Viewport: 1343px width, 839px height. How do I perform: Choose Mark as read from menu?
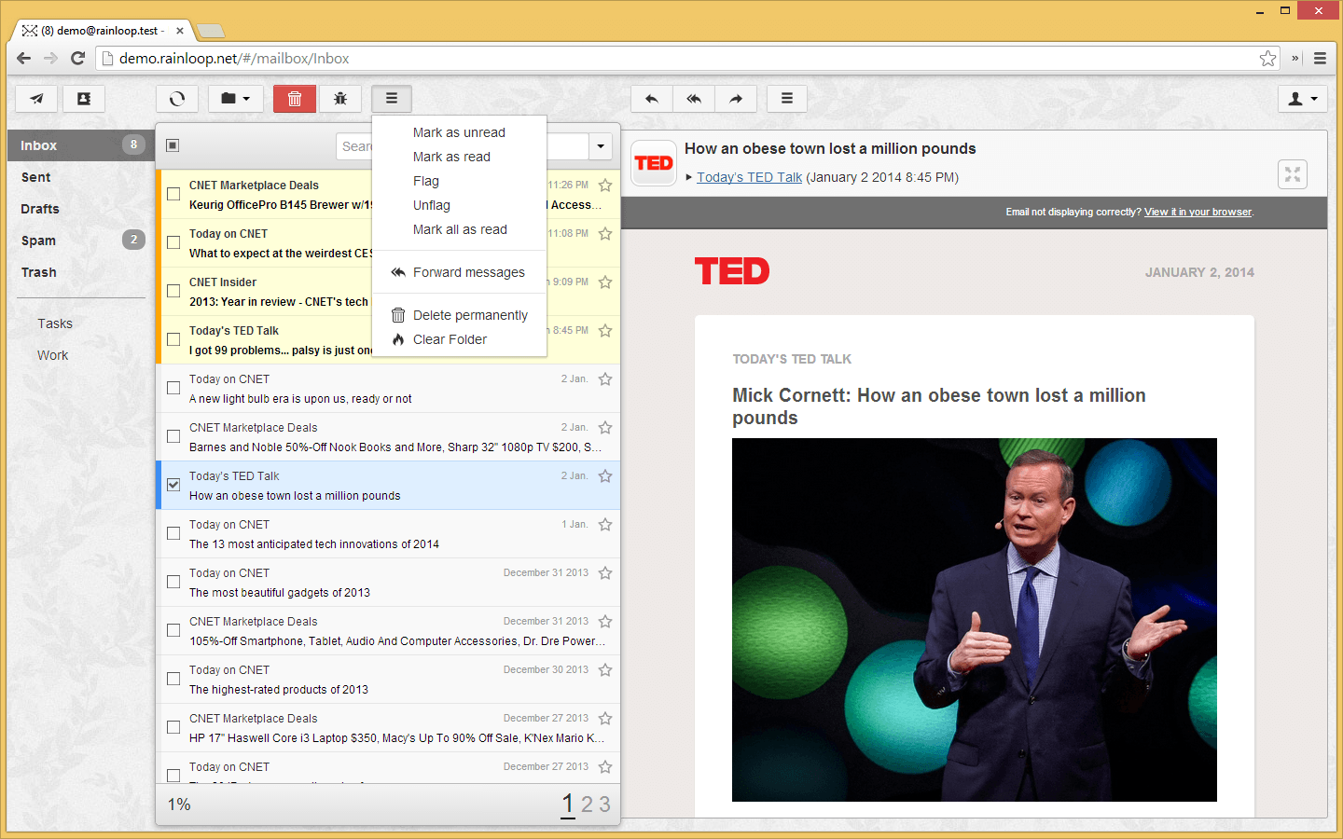459,157
